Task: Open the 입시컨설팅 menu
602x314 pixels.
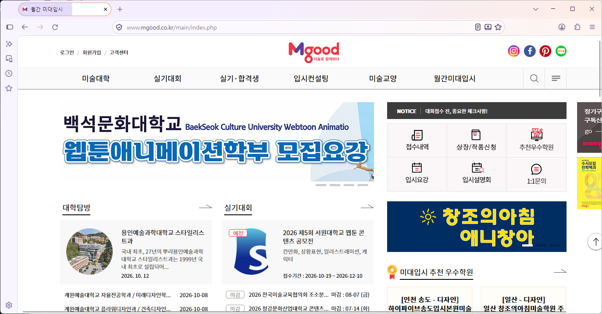Action: point(311,78)
